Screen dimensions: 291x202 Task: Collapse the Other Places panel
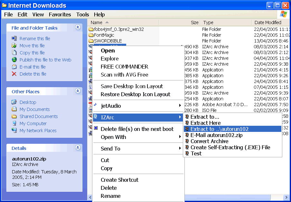click(78, 91)
